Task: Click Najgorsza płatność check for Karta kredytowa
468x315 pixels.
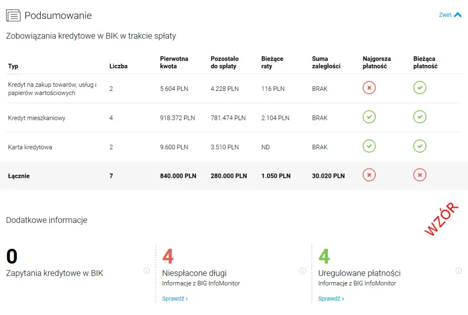Action: tap(369, 146)
